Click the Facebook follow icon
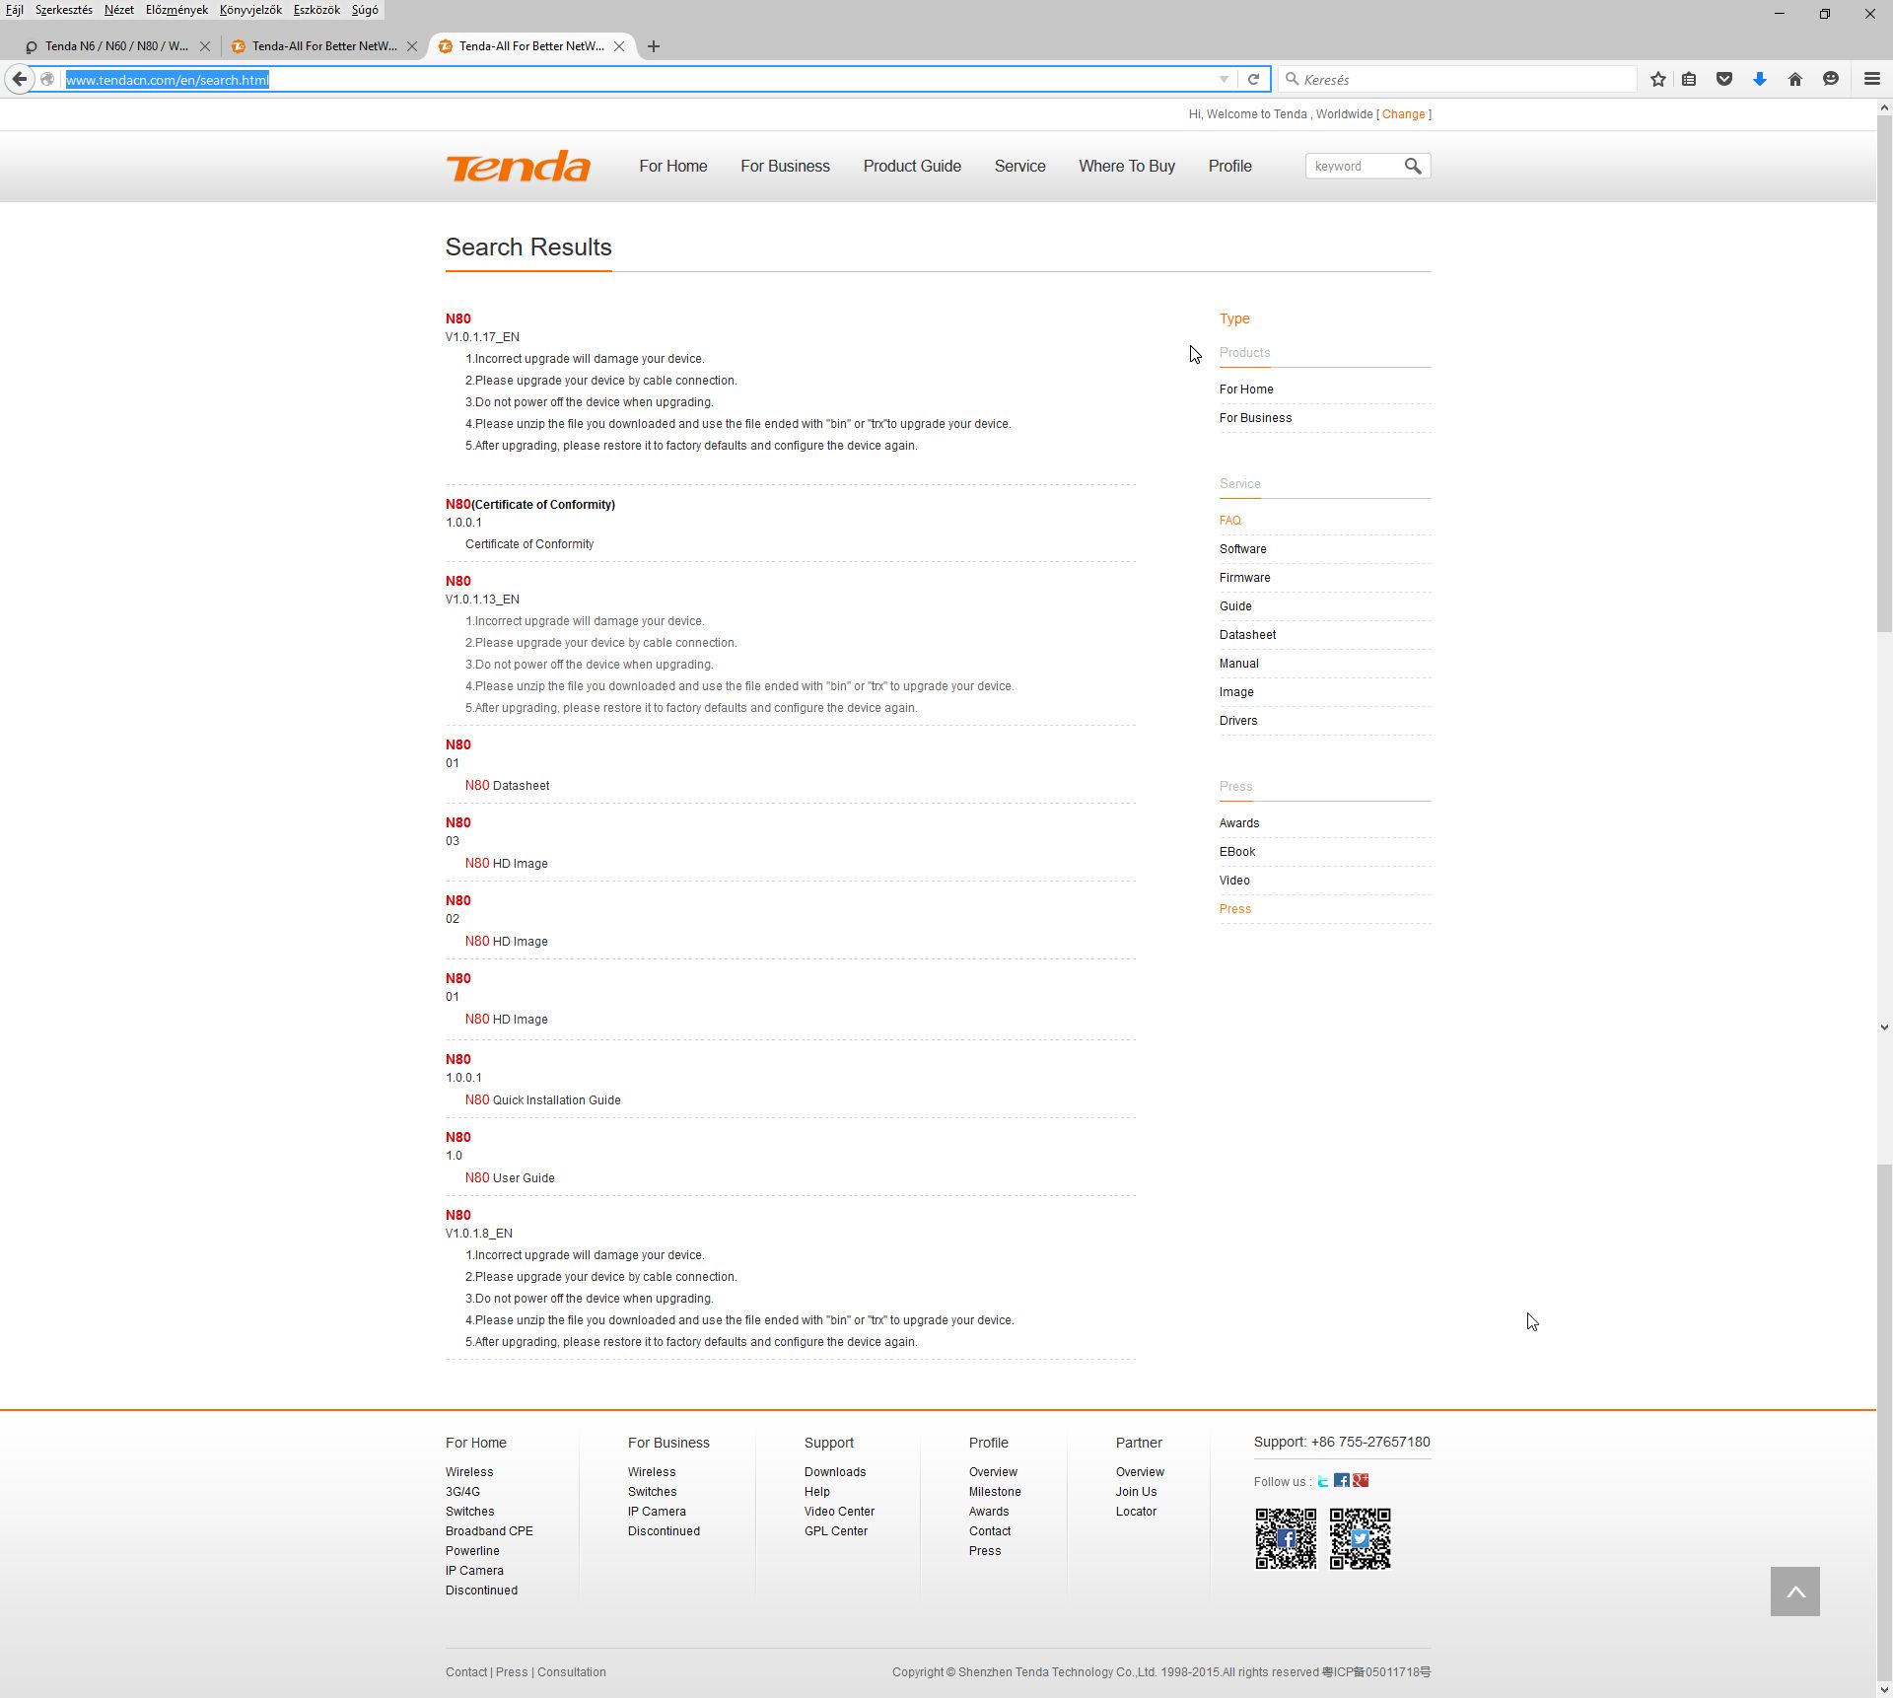The width and height of the screenshot is (1893, 1698). pos(1342,1480)
